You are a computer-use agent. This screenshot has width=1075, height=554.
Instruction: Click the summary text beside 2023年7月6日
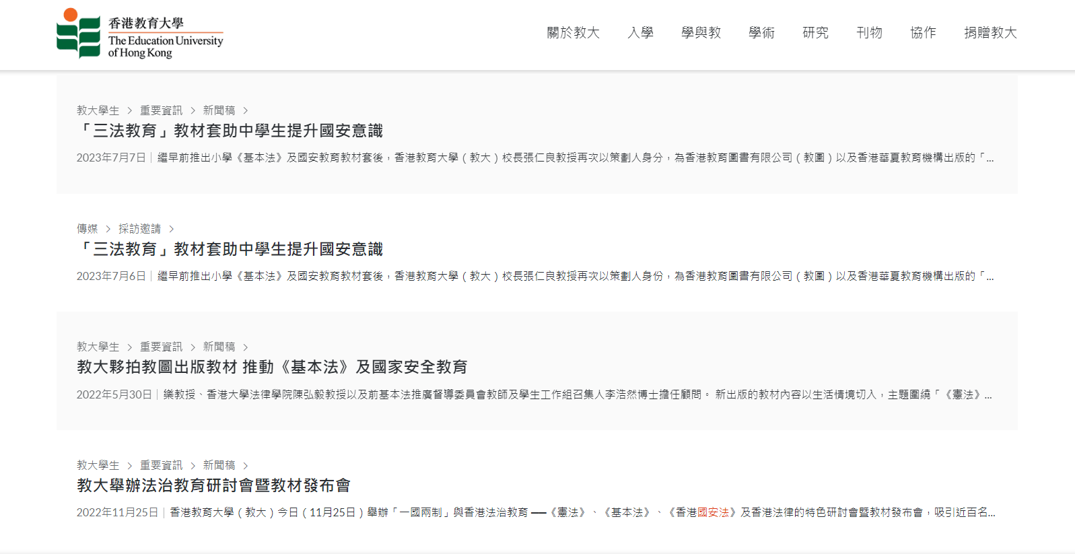tap(576, 276)
